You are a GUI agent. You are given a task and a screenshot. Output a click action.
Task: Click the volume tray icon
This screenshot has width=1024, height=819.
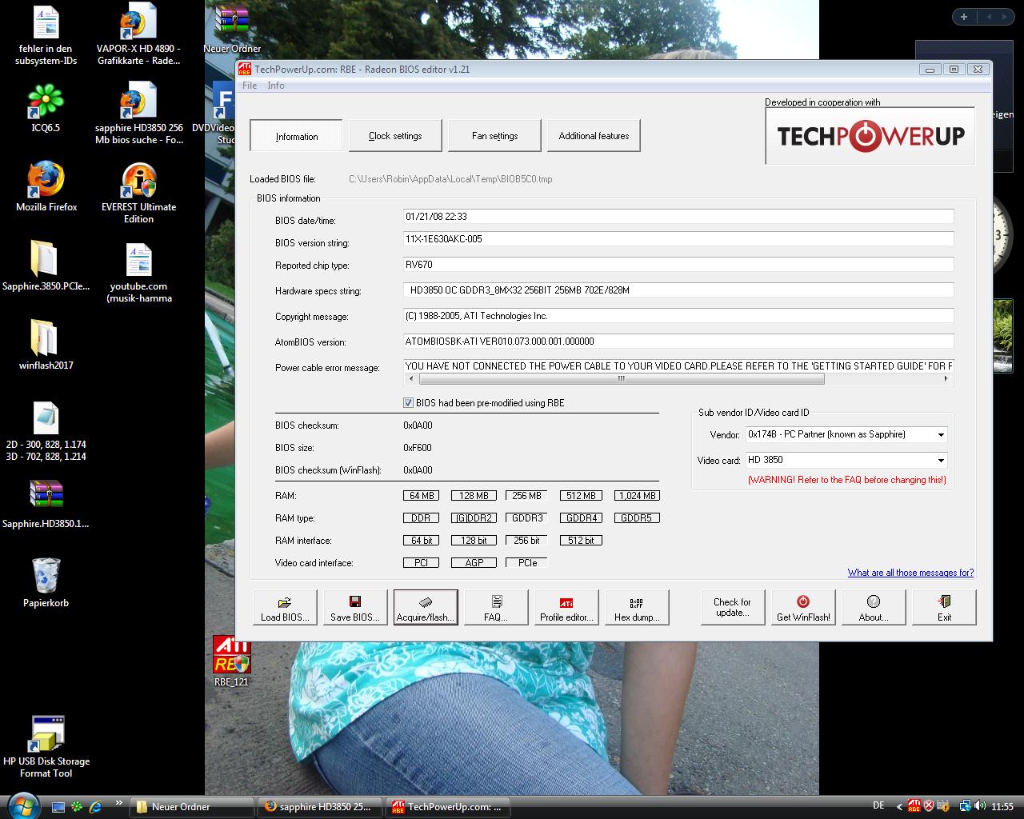(x=980, y=807)
